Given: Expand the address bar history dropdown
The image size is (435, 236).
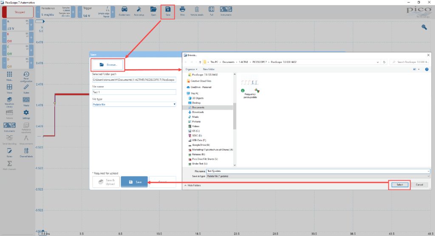Looking at the screenshot, I should pyautogui.click(x=378, y=62).
